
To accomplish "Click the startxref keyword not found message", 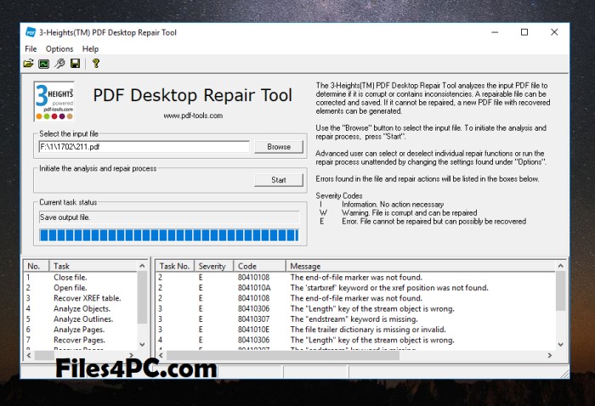I will tap(389, 288).
